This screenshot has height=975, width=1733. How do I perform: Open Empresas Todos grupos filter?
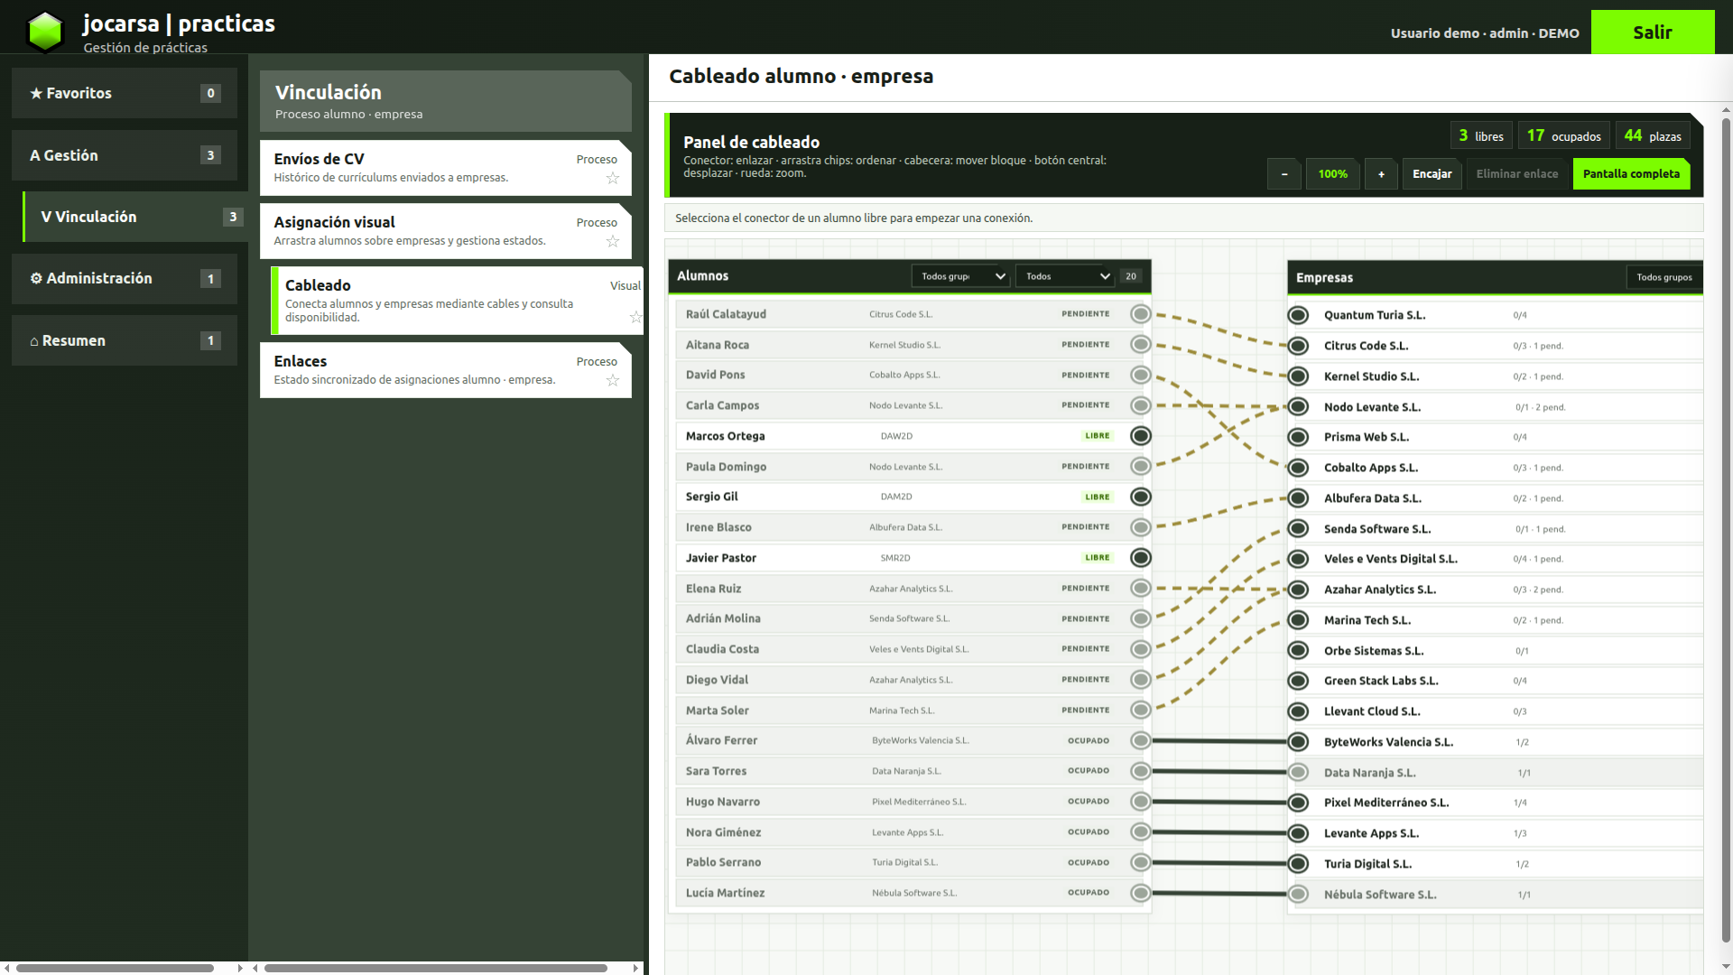click(1663, 277)
